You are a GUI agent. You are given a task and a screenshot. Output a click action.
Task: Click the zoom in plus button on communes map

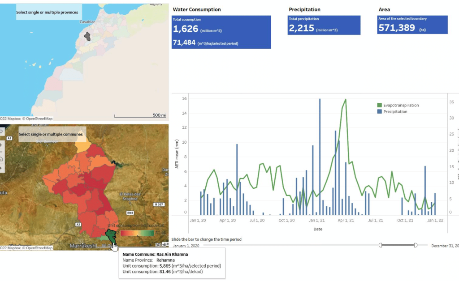point(1,145)
